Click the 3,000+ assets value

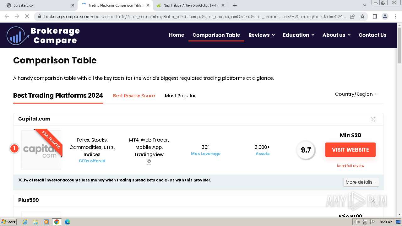point(263,147)
